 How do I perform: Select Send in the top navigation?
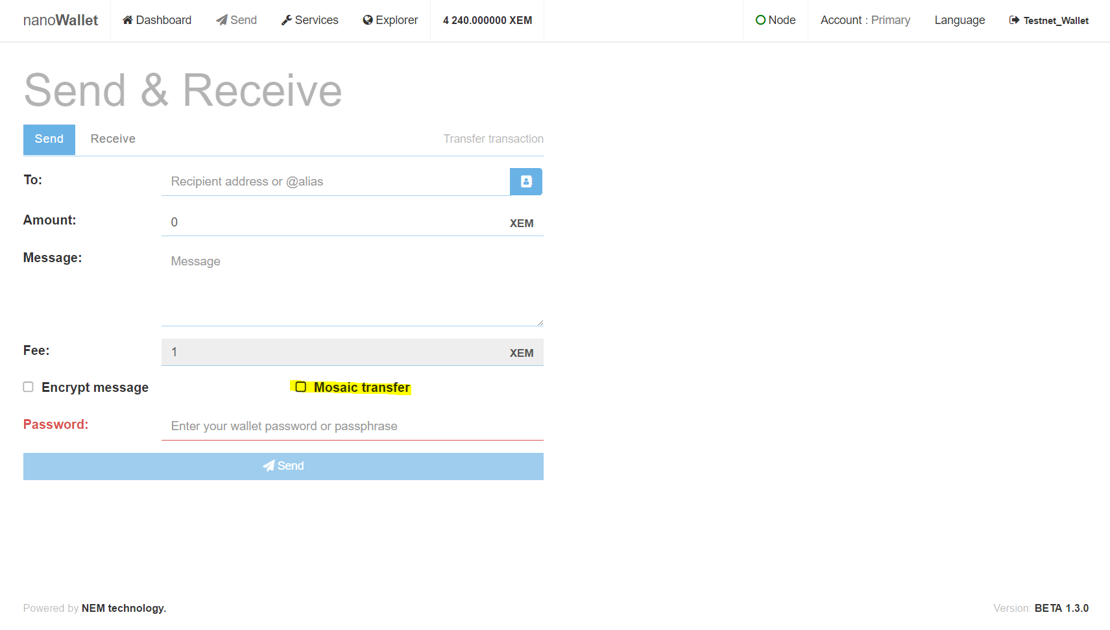click(x=236, y=20)
